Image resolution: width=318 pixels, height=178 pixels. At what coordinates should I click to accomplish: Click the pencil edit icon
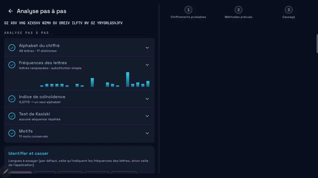(x=6, y=171)
